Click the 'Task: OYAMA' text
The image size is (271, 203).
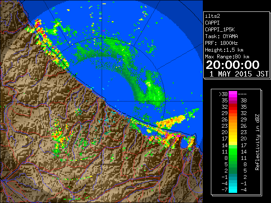(x=221, y=36)
